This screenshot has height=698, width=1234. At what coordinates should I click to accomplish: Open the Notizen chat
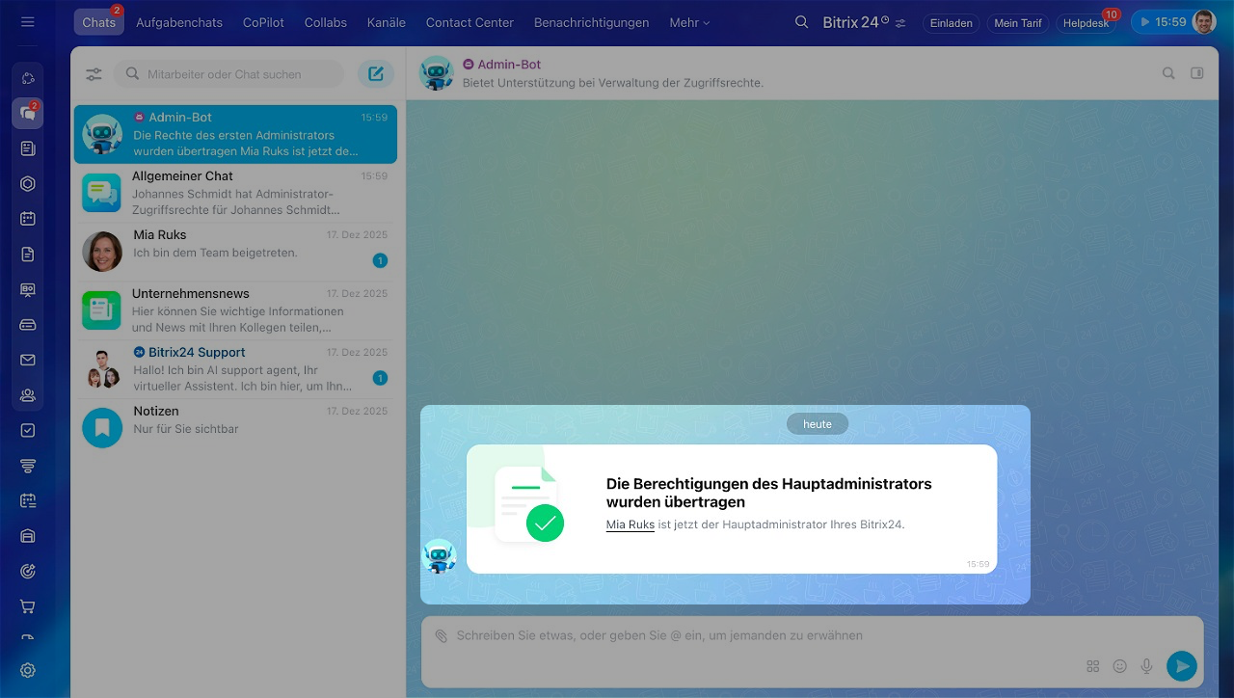[x=235, y=428]
